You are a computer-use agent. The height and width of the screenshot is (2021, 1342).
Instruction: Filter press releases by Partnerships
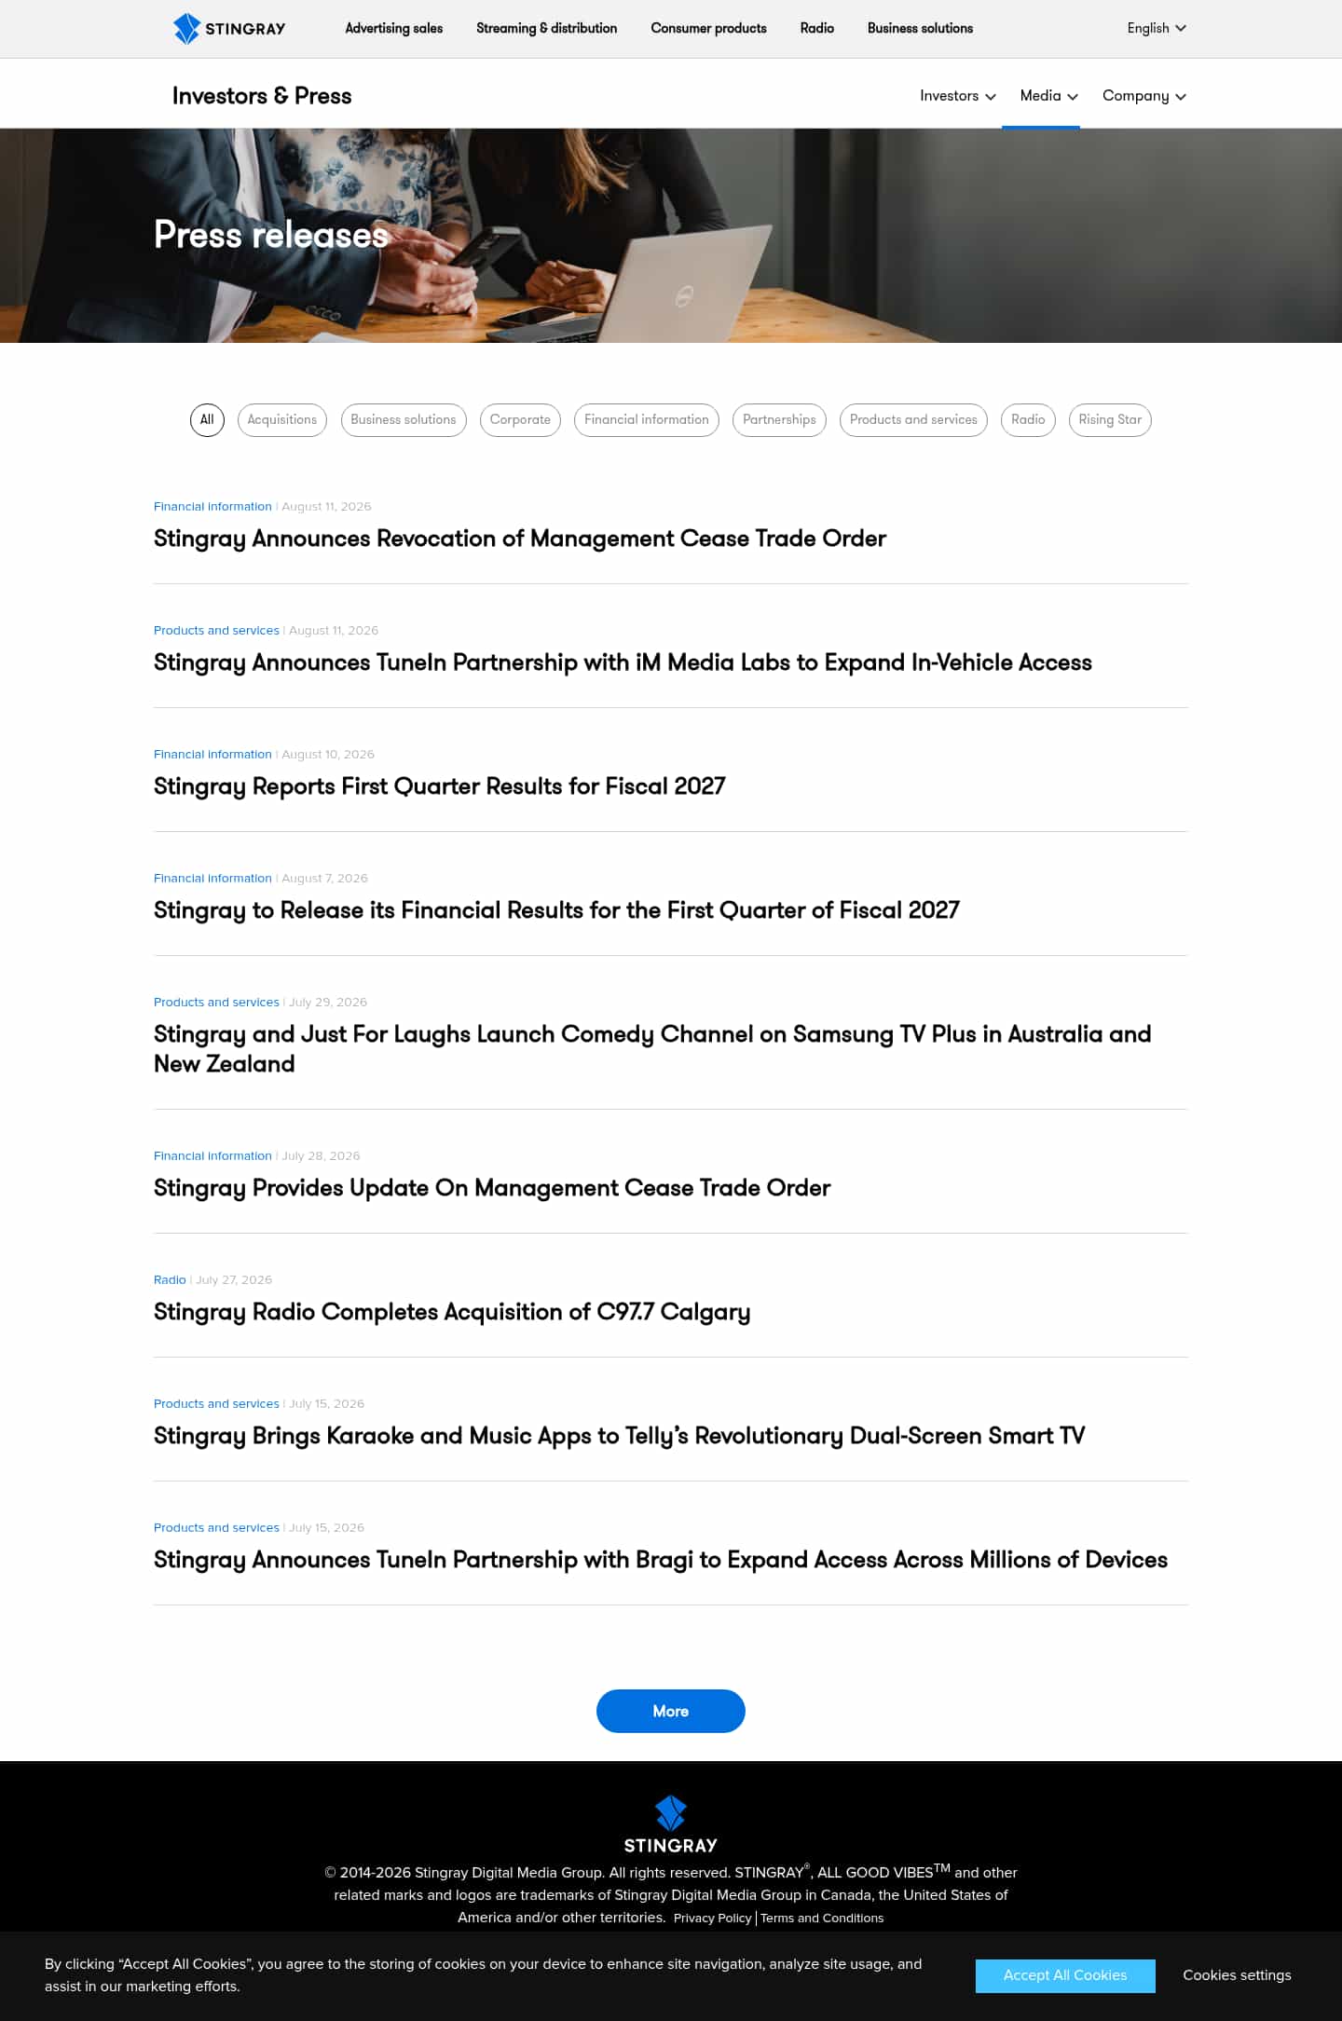779,420
